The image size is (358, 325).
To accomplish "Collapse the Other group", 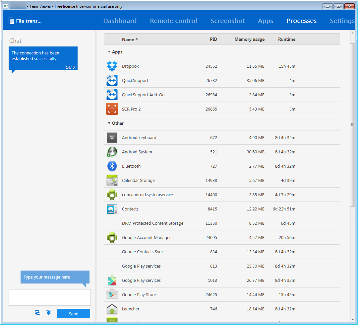I will click(109, 123).
